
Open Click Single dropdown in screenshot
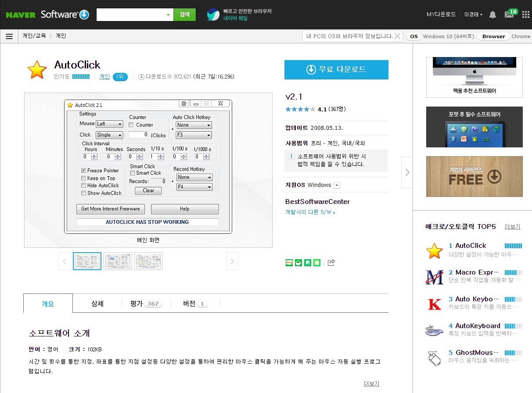[109, 135]
